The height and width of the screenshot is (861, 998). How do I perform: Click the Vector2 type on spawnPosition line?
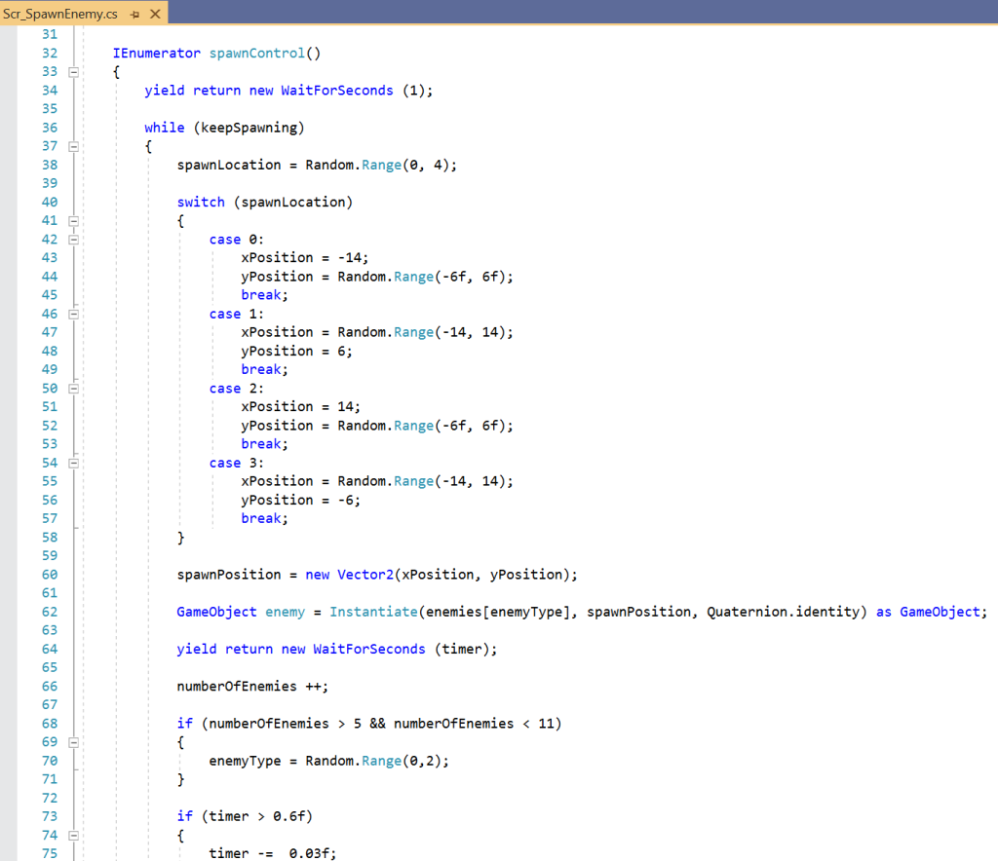[365, 575]
